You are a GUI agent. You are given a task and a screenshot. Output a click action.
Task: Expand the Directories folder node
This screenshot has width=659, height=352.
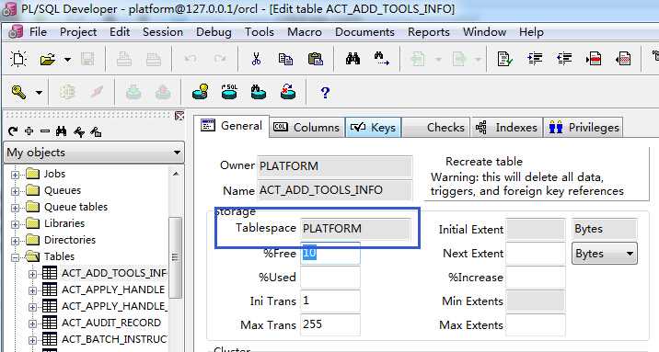point(15,241)
